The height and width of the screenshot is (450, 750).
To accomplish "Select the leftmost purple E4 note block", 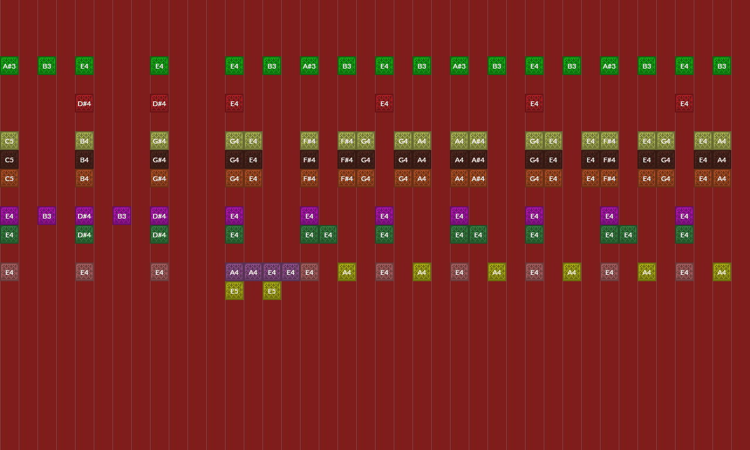I will tap(9, 216).
